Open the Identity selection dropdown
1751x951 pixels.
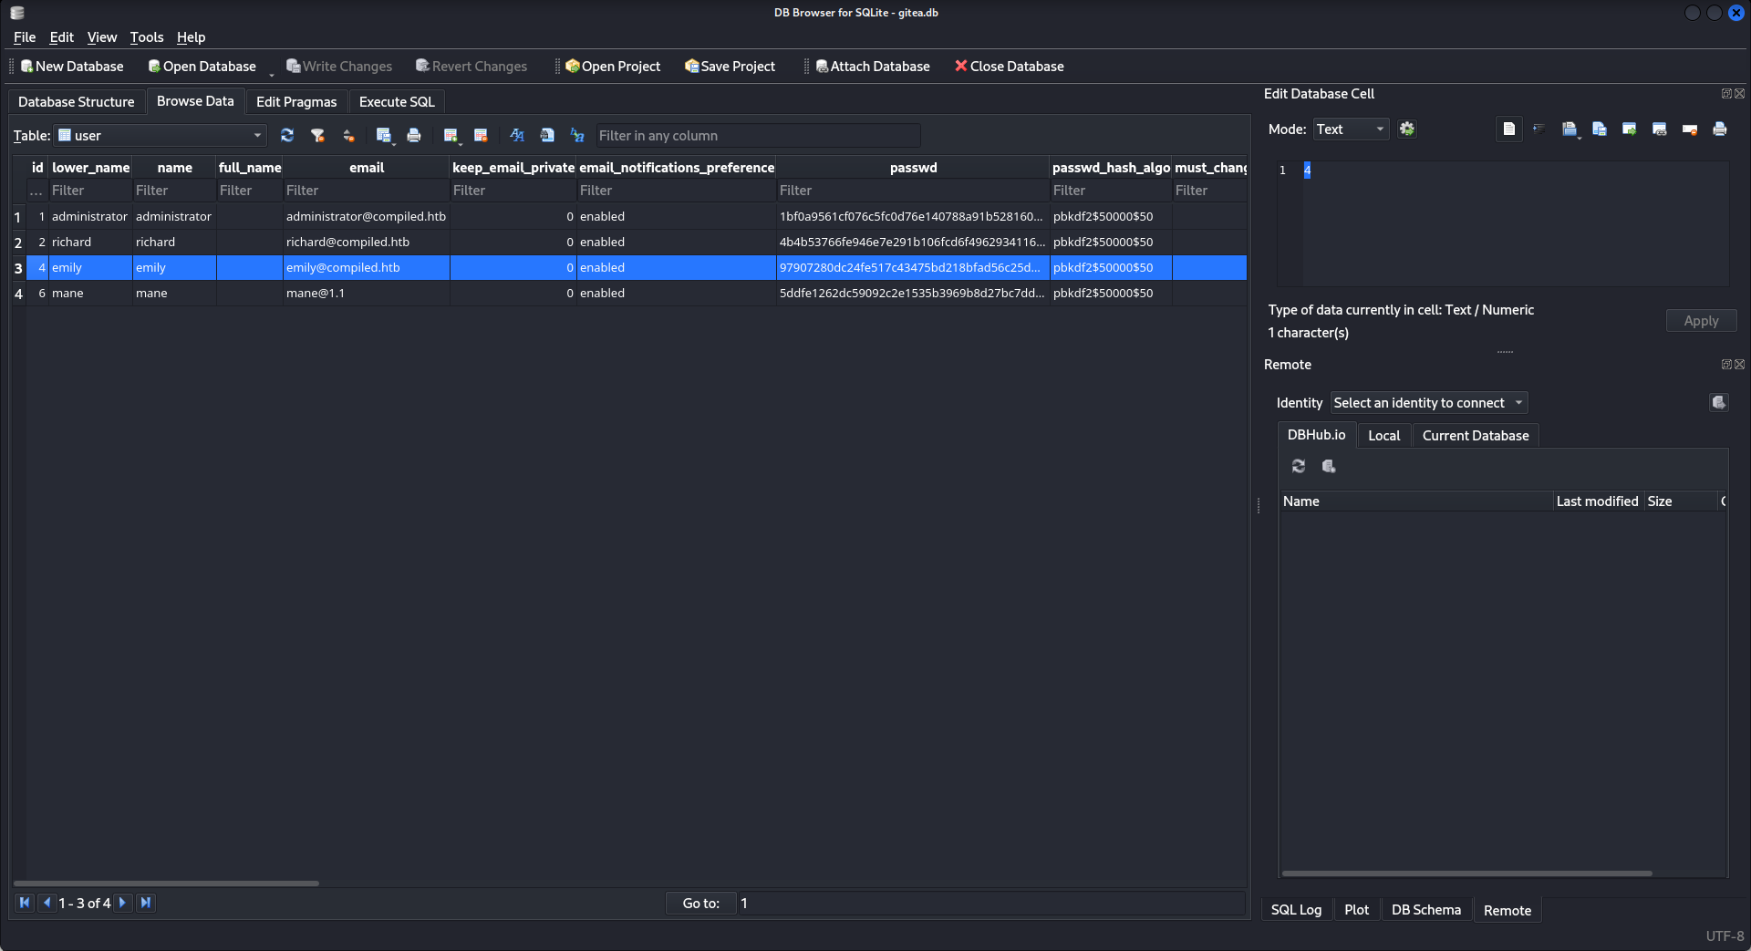[1428, 403]
